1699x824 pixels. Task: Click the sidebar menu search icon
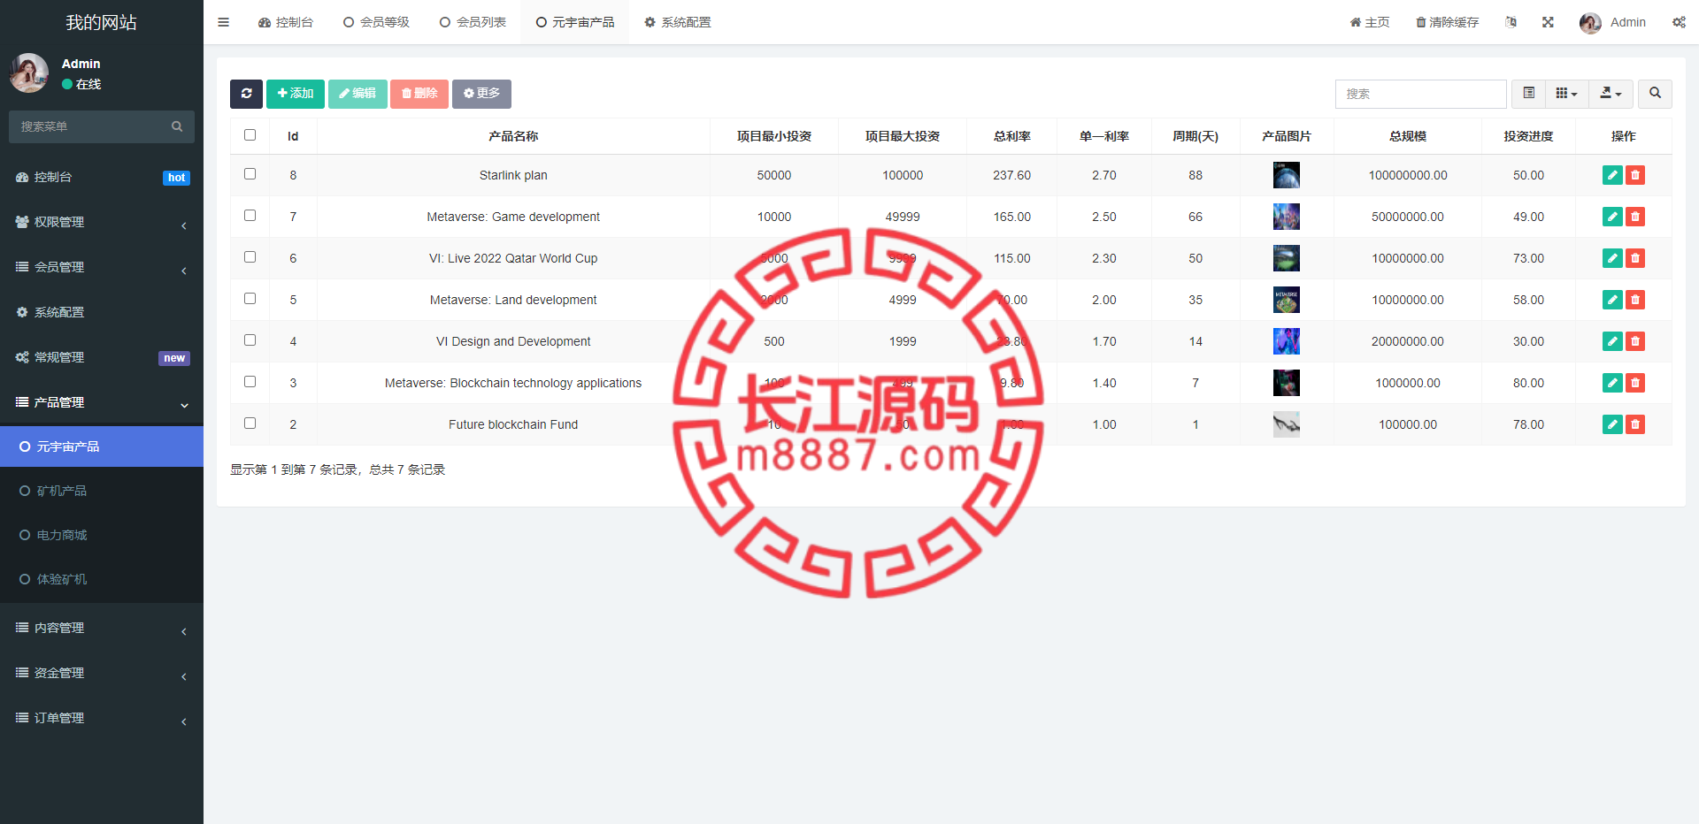tap(177, 126)
